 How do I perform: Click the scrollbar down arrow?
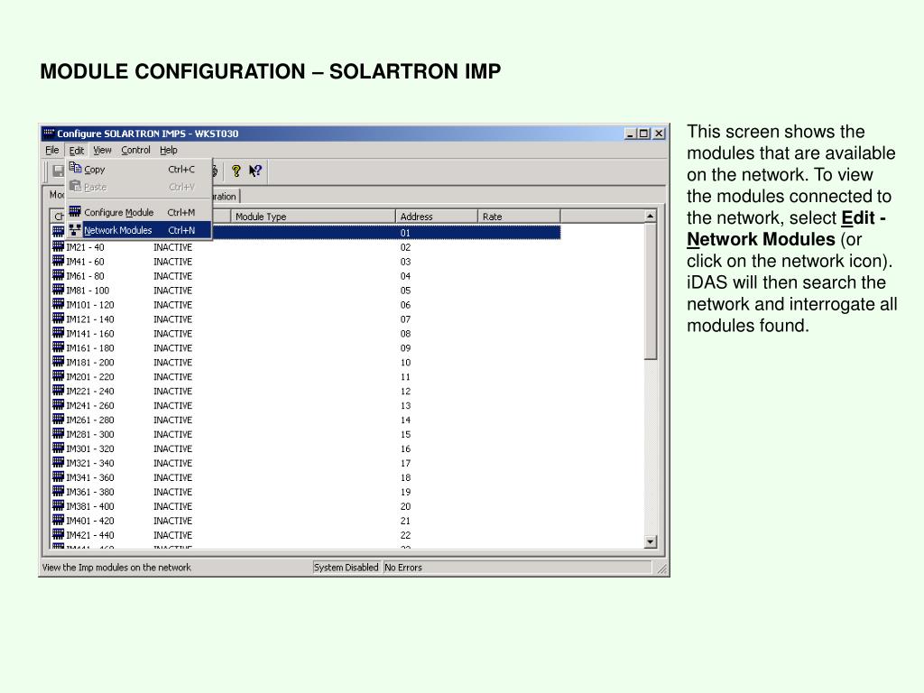point(650,541)
